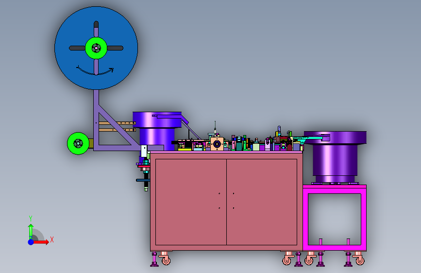
Task: Select the white vertical plate at the cabinet's left edge
Action: pos(144,151)
